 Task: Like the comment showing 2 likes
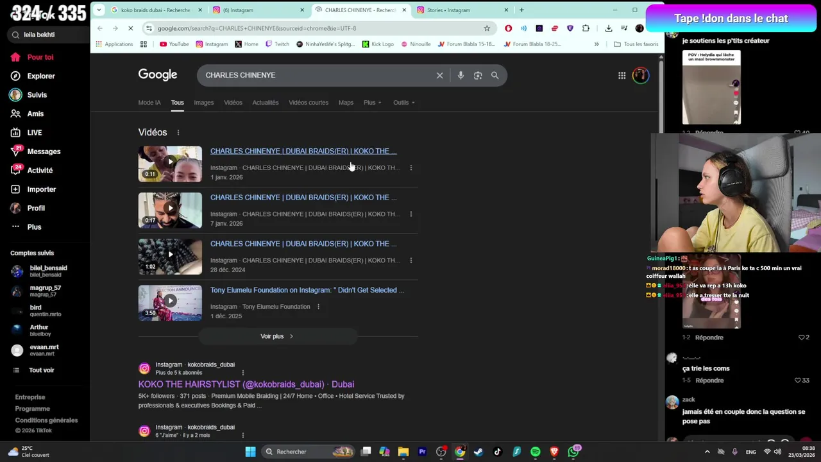[802, 338]
